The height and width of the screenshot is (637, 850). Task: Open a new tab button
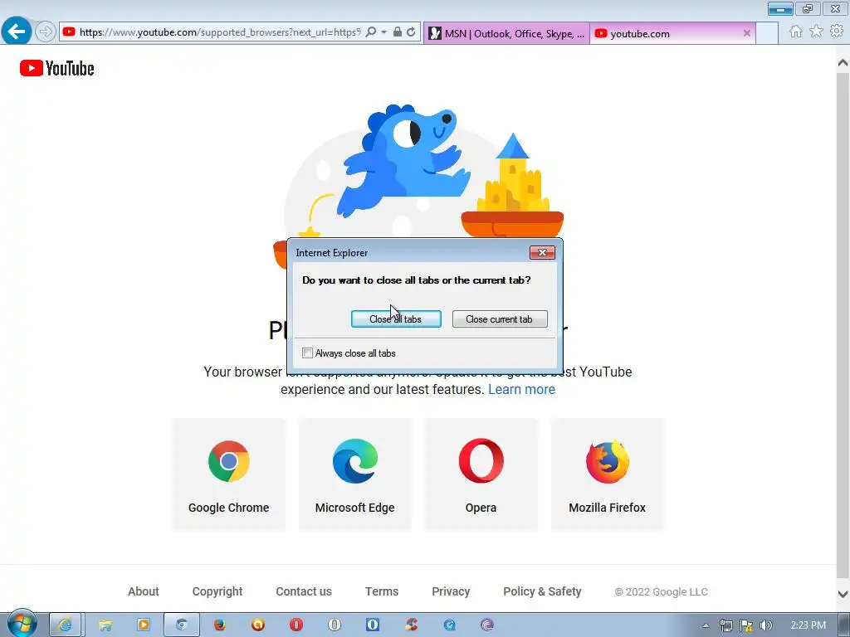click(x=766, y=33)
